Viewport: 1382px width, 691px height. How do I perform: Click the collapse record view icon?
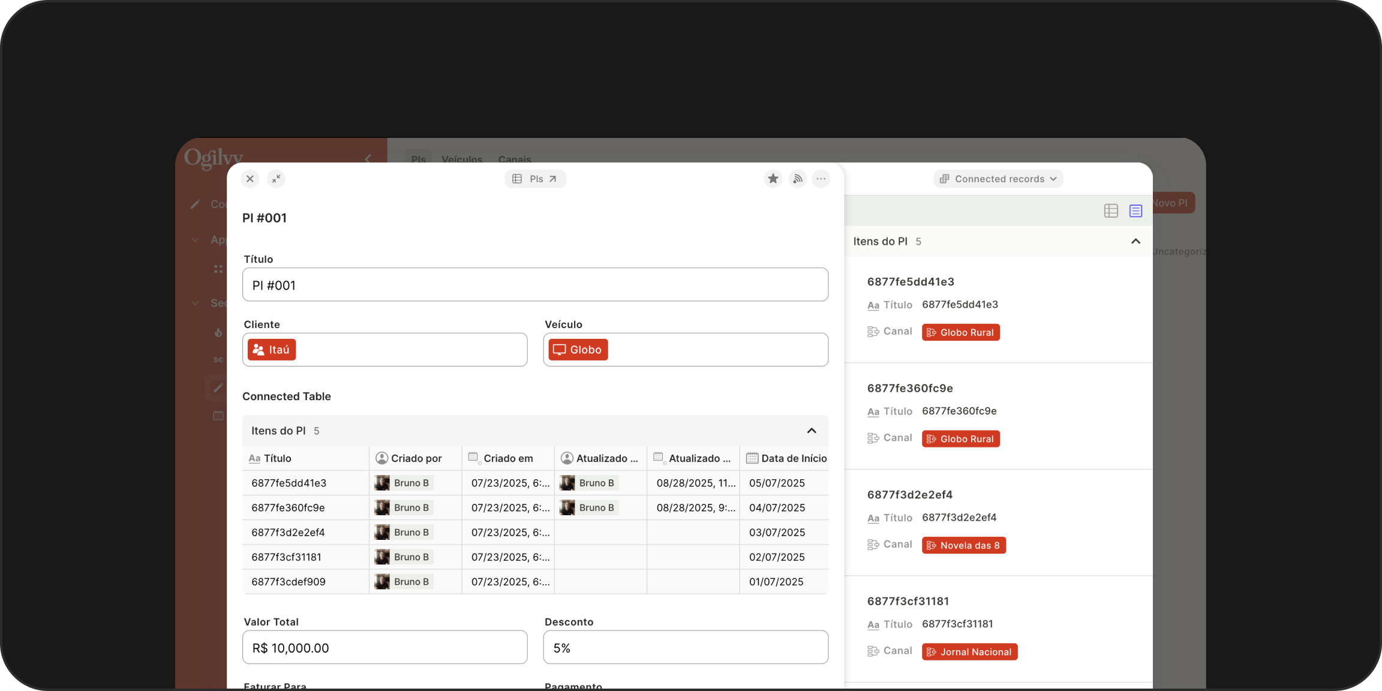point(276,179)
